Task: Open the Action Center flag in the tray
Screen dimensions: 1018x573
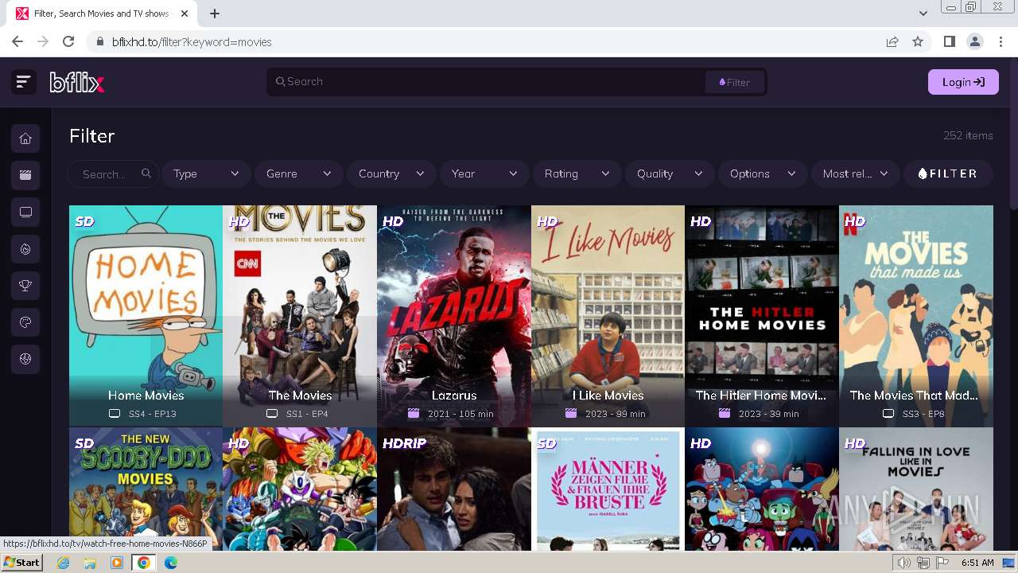Action: tap(942, 563)
